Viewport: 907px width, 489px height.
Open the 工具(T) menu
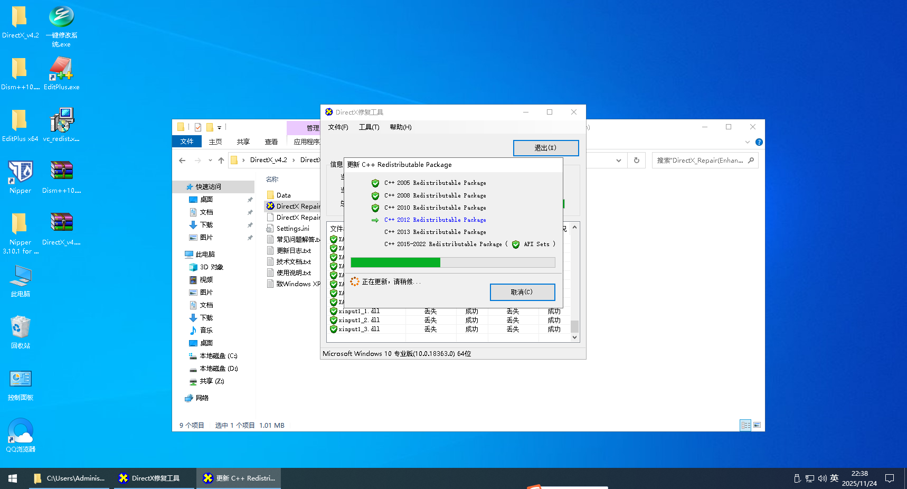pos(369,127)
